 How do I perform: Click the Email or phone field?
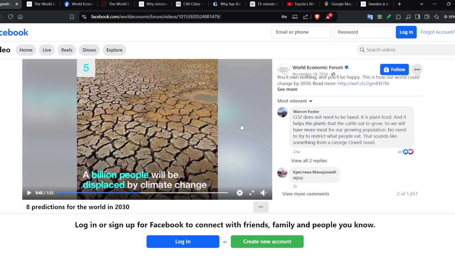click(301, 32)
